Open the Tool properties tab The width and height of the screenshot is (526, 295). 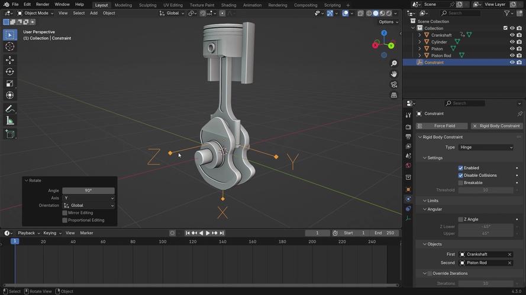[408, 115]
